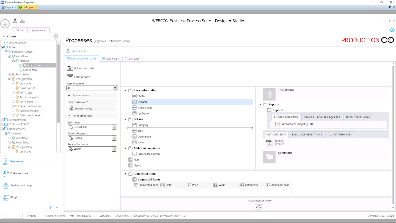Click the refresh/publish icon next to import
The height and width of the screenshot is (223, 396).
pos(22,20)
